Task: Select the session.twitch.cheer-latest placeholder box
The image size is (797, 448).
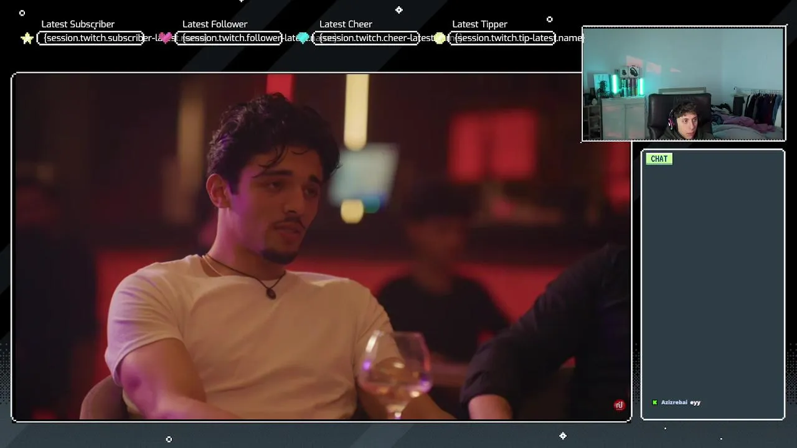Action: pyautogui.click(x=365, y=38)
